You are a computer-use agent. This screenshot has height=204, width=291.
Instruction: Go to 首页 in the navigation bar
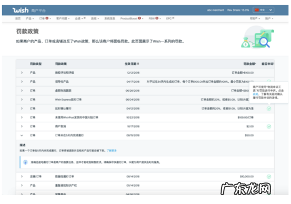pos(18,18)
